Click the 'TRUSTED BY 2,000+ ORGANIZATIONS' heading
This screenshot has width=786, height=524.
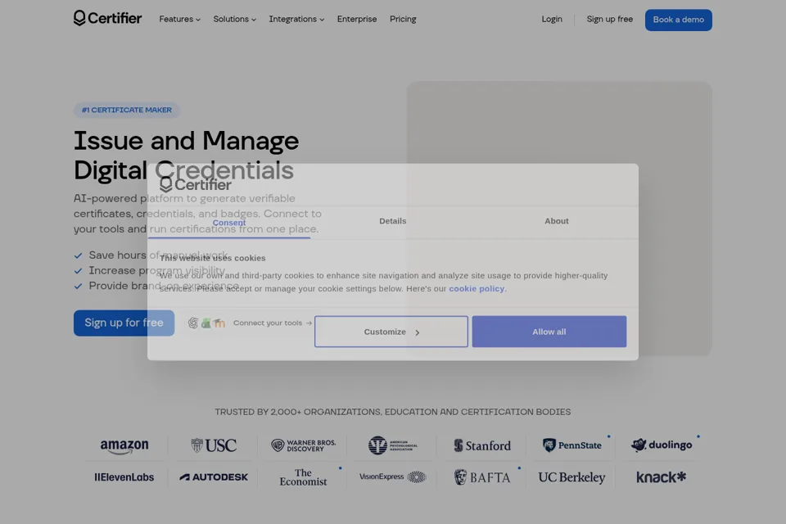[x=393, y=412]
